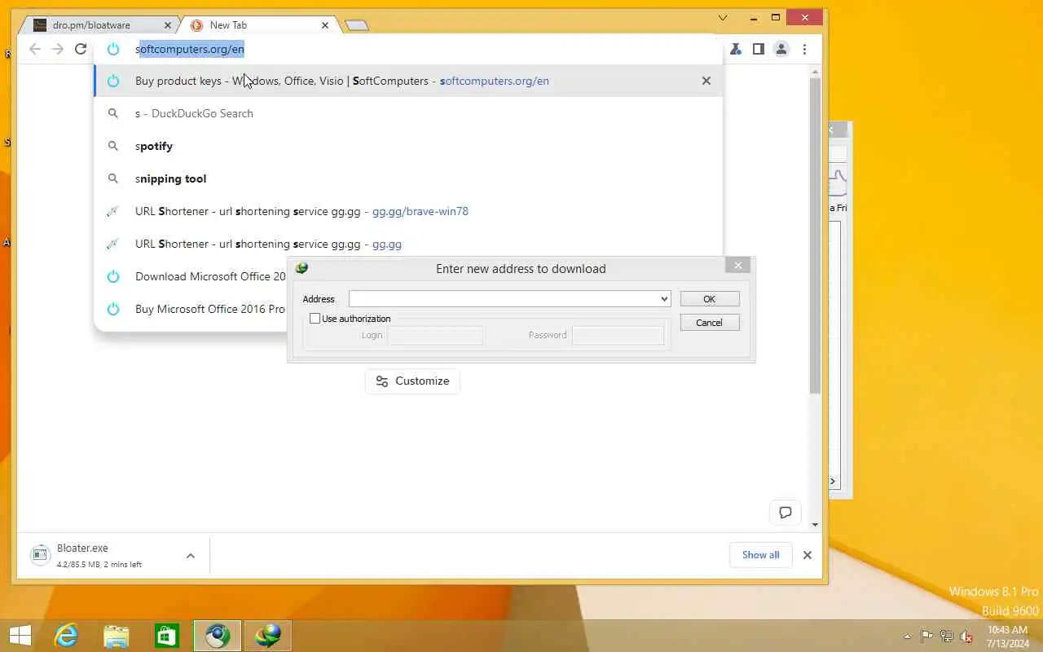Dismiss the dialog with Cancel
Screen dimensions: 1043x652
point(709,323)
